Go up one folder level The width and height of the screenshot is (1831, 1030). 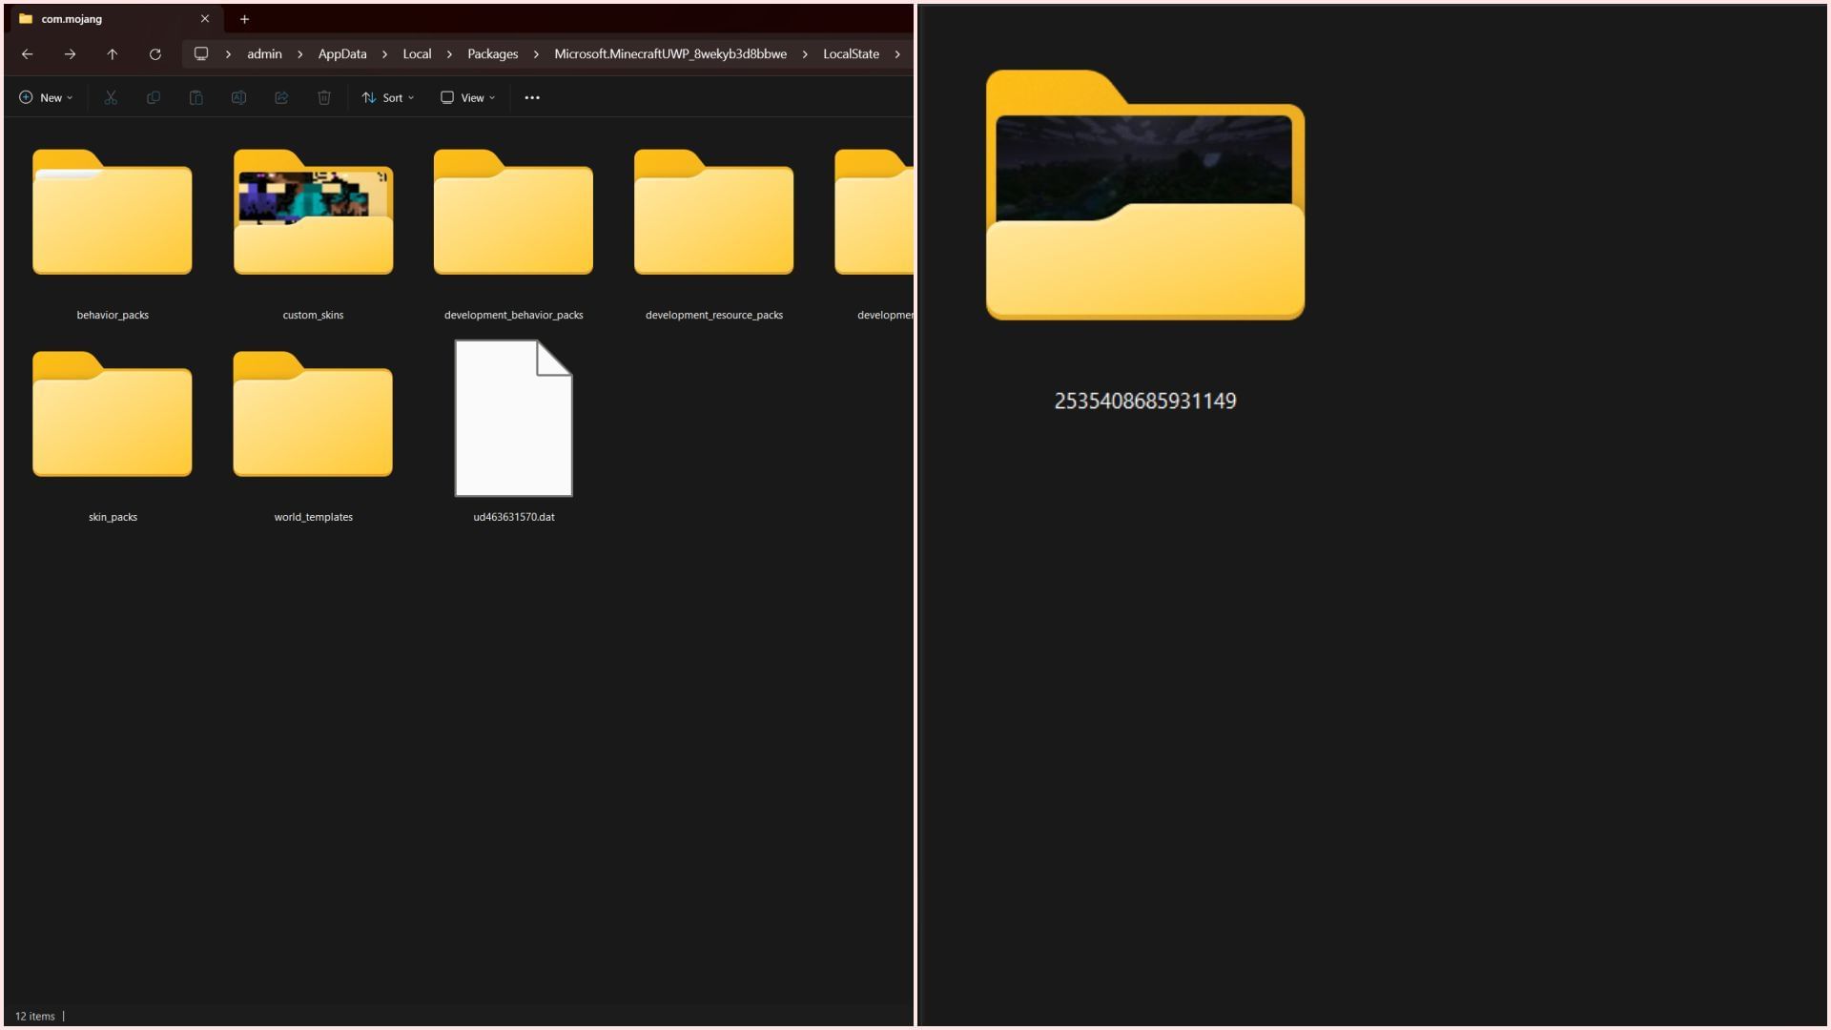click(x=113, y=54)
